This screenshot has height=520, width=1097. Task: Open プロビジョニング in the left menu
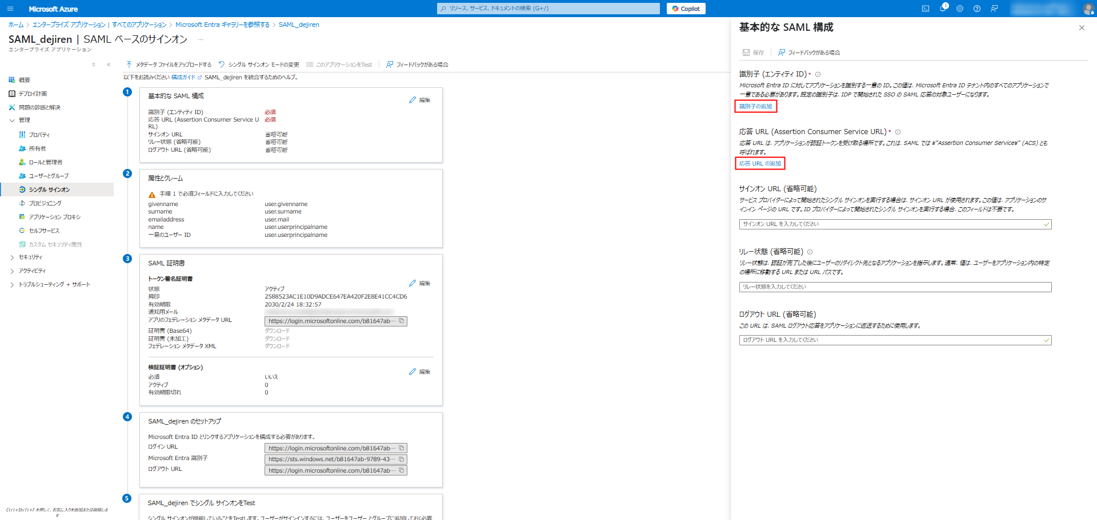click(45, 203)
